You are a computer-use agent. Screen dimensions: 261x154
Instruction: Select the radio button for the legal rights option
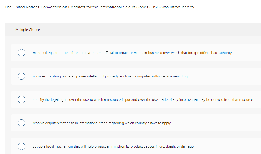point(21,99)
